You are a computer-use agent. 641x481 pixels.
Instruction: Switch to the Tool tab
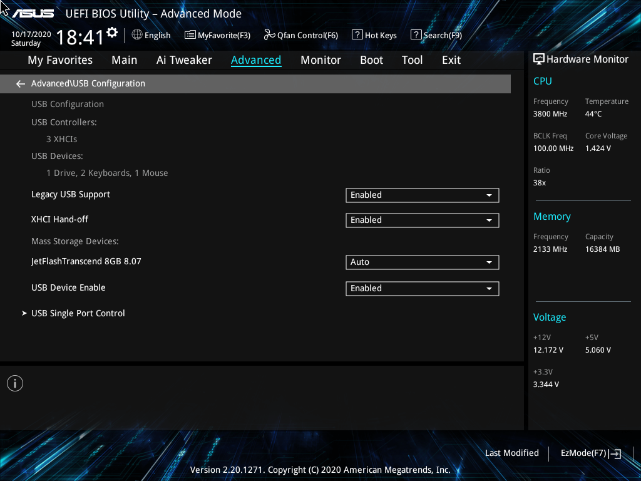(412, 60)
